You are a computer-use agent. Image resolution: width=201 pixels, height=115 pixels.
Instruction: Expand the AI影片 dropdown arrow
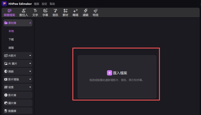(x=30, y=55)
